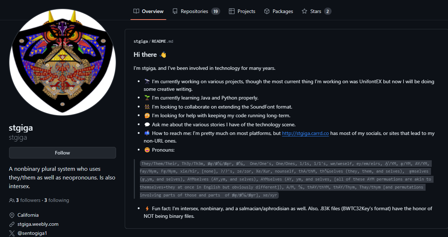Screen dimensions: 448x237
Task: Click California location text
Action: [x=28, y=215]
